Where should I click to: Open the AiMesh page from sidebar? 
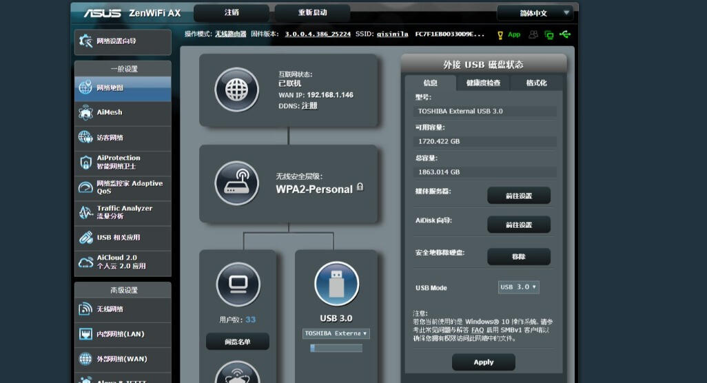tap(123, 113)
